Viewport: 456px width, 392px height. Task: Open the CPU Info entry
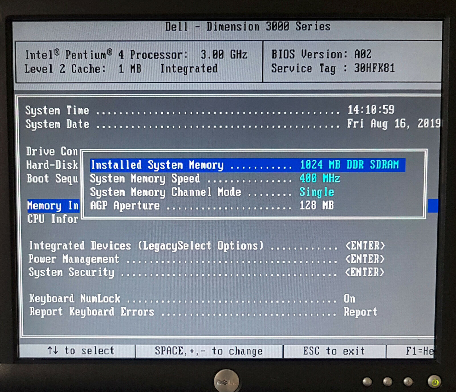[x=53, y=219]
